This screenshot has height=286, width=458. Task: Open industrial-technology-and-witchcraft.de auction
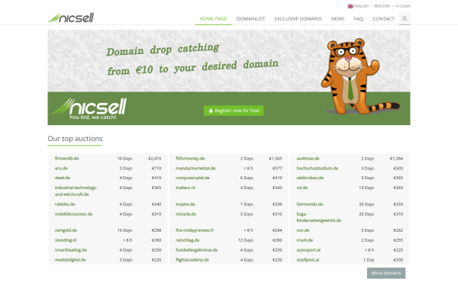tap(76, 191)
